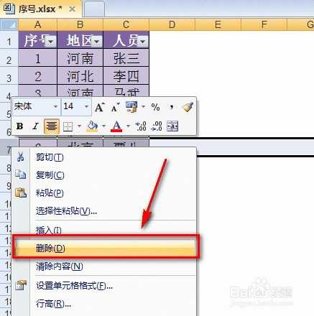Open accounting format dropdown arrow

click(143, 106)
